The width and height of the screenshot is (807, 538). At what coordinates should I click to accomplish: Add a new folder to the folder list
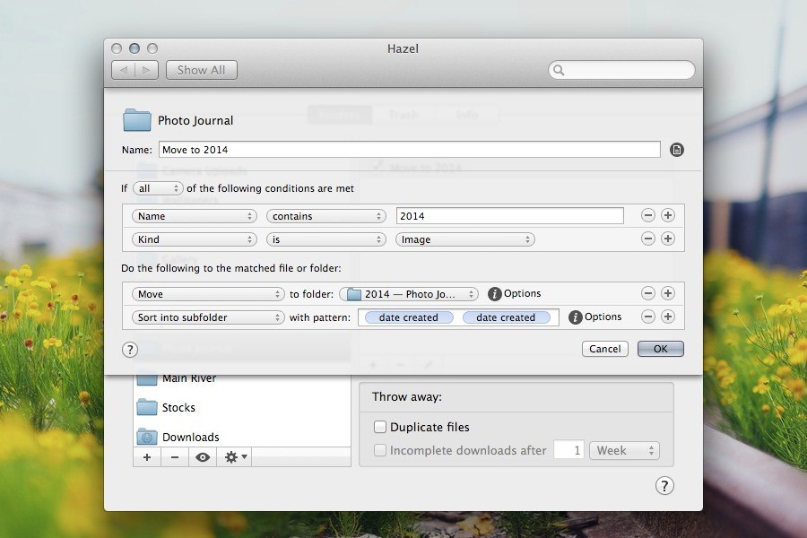147,457
